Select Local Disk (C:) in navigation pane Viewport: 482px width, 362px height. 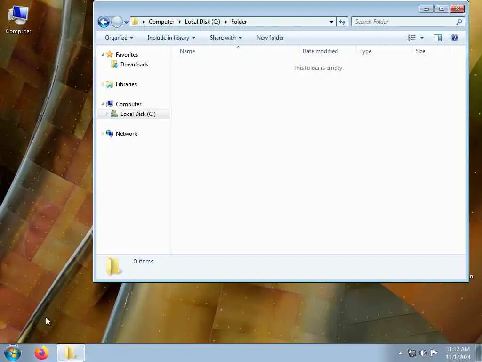138,114
